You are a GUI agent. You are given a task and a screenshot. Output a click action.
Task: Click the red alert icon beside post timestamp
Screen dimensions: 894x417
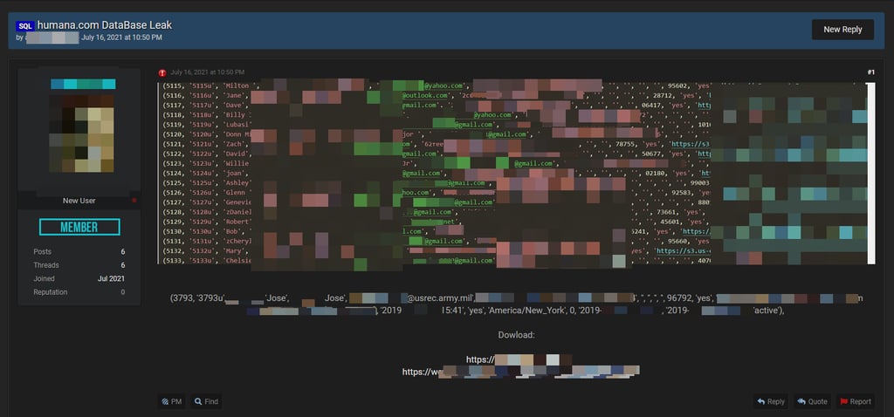point(162,73)
